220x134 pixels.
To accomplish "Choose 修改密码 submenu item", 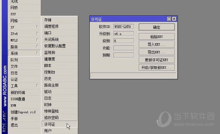I will pyautogui.click(x=60, y=118).
